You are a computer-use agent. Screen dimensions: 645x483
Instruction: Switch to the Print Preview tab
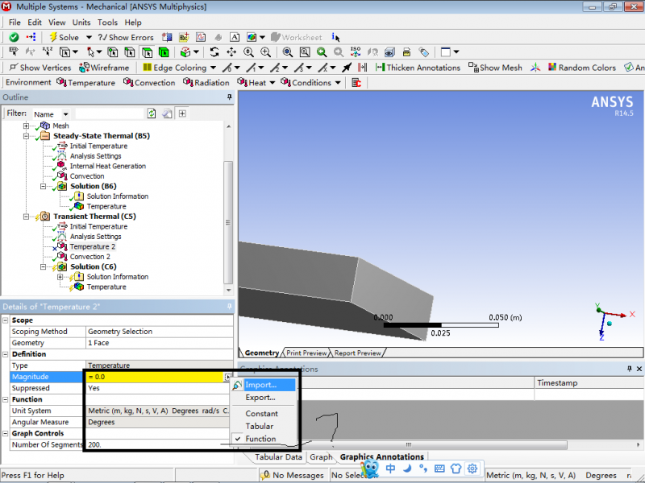coord(306,353)
